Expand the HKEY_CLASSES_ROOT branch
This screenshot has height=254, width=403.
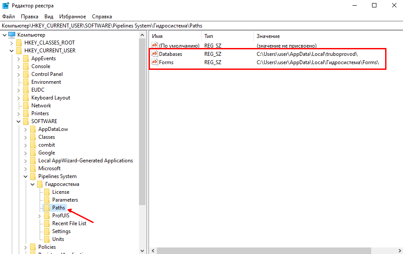[12, 43]
